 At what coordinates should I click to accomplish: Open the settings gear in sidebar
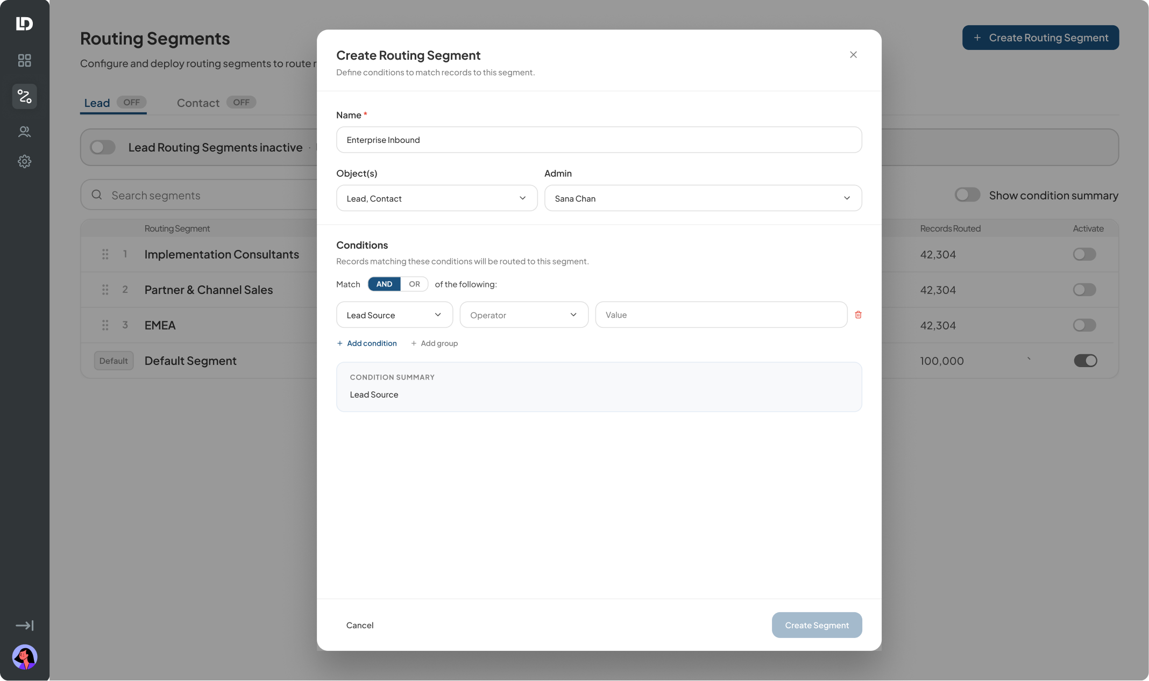(24, 161)
